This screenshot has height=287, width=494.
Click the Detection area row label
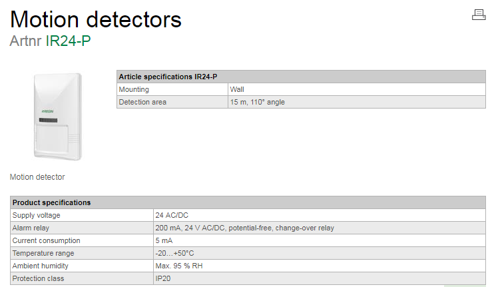[x=142, y=102]
